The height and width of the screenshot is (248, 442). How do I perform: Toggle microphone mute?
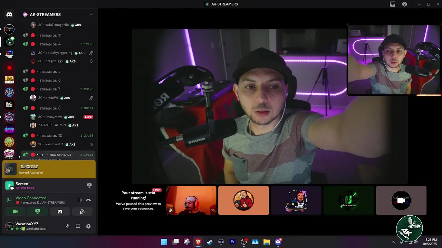pos(68,226)
